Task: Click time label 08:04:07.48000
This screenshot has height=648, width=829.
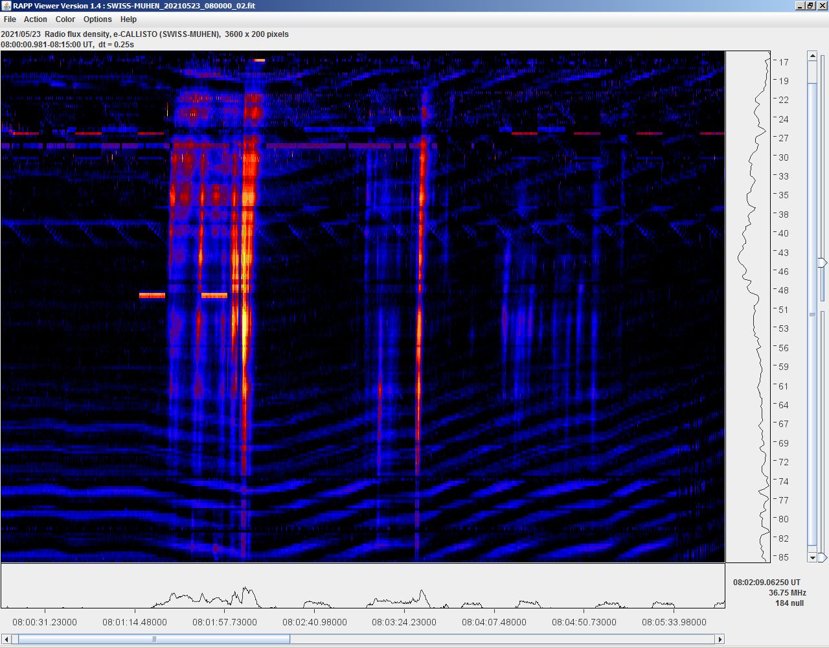Action: coord(494,622)
